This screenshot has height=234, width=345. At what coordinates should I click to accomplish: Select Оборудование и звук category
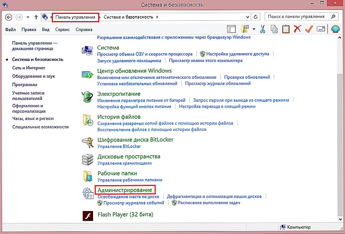click(x=34, y=76)
